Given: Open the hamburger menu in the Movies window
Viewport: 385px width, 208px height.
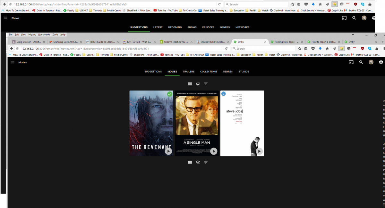Looking at the screenshot, I should coord(13,62).
